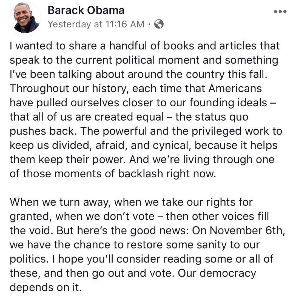Click the globe public-audience icon
This screenshot has height=296, width=296.
159,24
